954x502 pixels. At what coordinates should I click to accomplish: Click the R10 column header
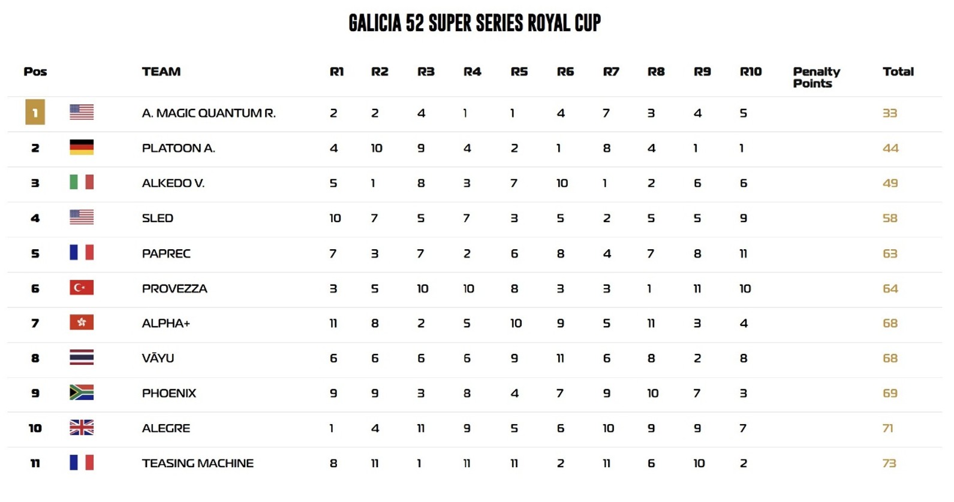tap(750, 72)
